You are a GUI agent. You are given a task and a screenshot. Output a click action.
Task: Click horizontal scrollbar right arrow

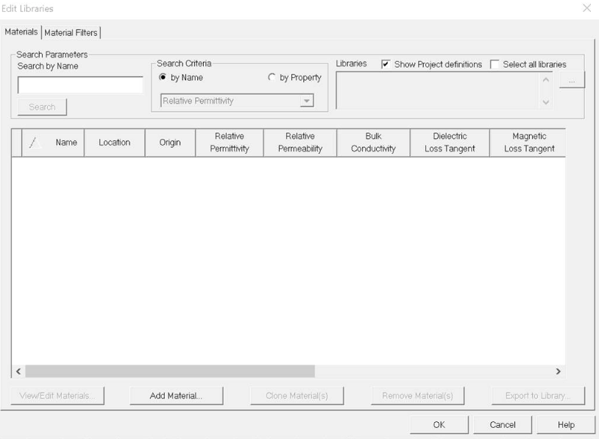pos(558,372)
